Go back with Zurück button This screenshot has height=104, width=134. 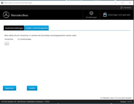pos(32,88)
